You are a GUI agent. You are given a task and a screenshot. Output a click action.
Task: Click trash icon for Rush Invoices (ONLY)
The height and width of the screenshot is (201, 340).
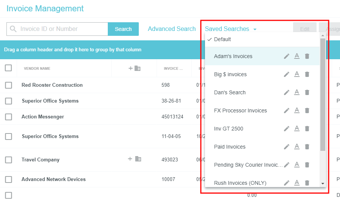point(307,183)
